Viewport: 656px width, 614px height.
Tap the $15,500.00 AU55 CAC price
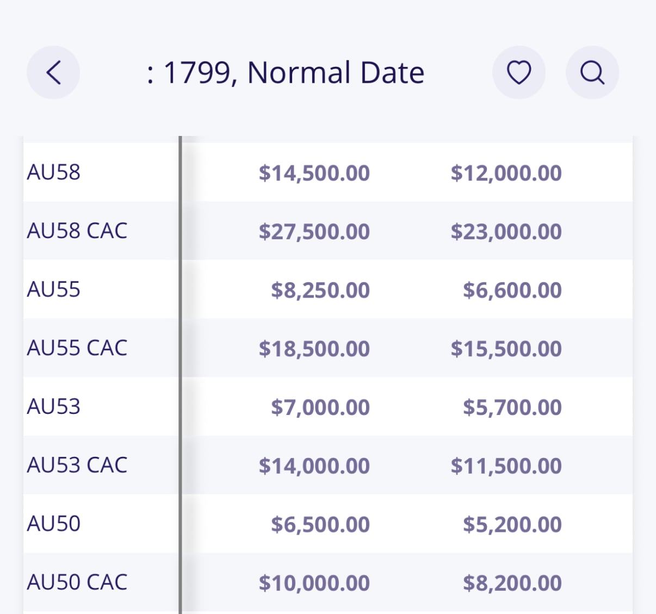pos(506,349)
